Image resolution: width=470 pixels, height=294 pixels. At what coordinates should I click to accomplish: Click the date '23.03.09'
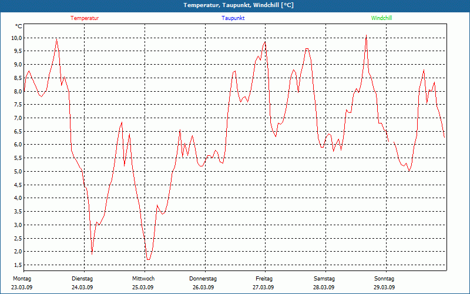pos(22,288)
